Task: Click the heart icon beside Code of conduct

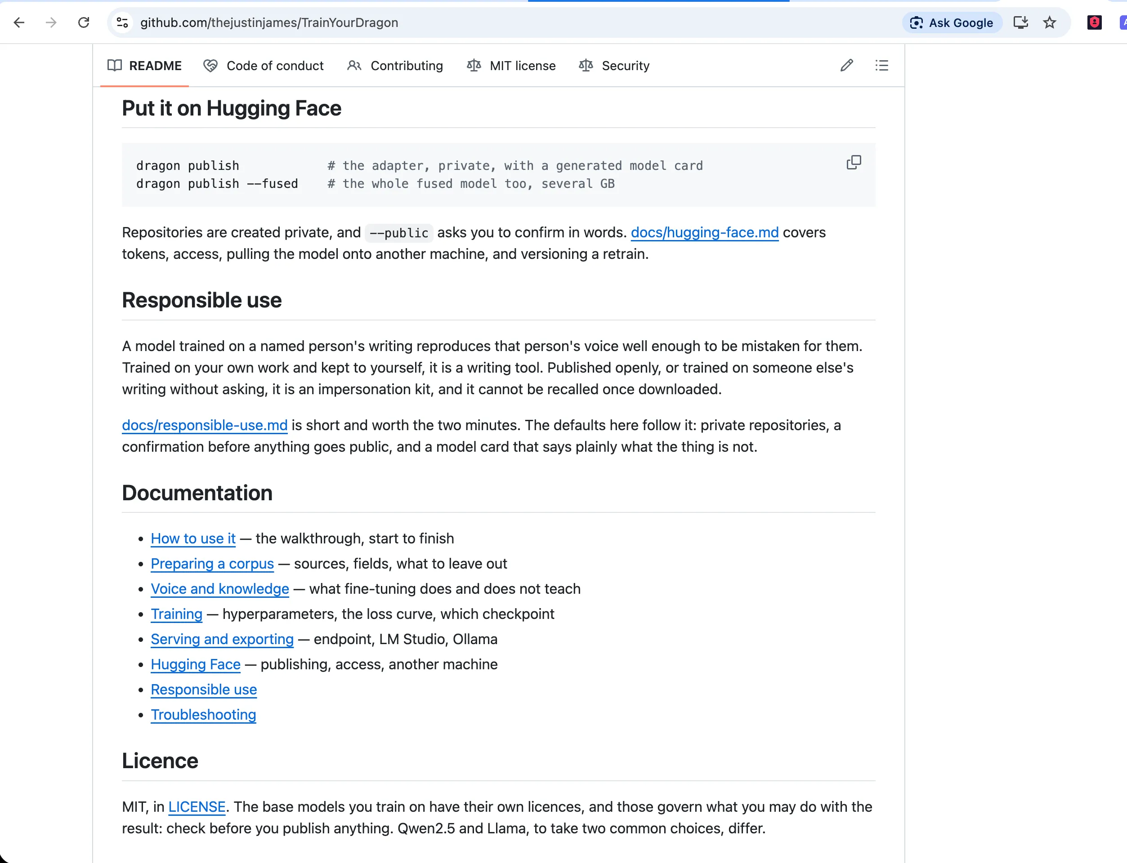Action: pyautogui.click(x=211, y=66)
